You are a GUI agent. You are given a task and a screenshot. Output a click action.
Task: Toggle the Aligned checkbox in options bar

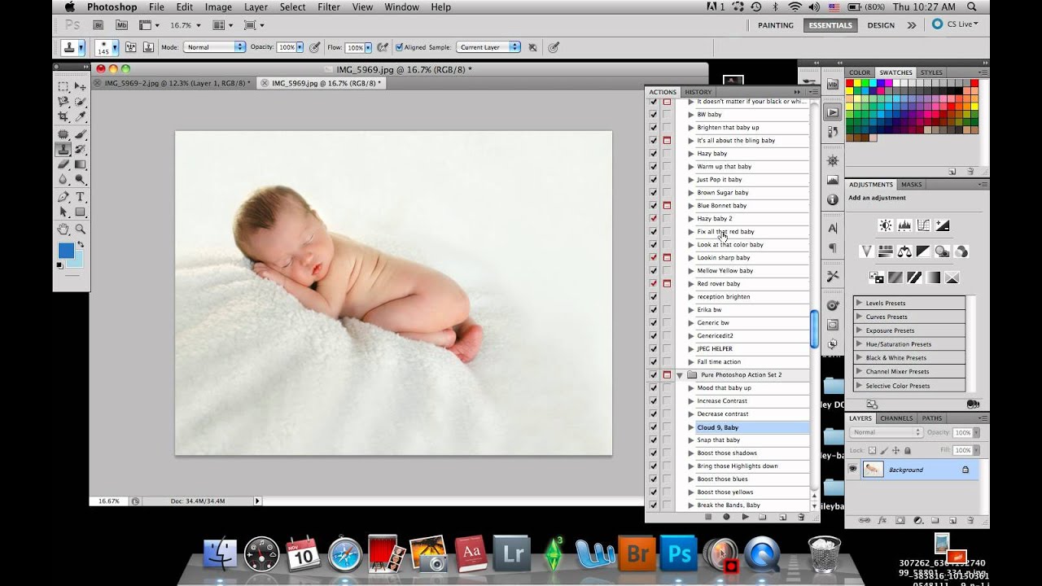click(x=400, y=47)
